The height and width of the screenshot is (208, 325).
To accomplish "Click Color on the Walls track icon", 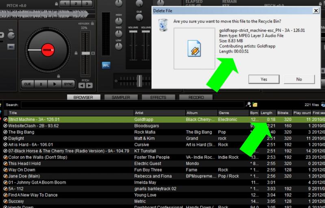I will 6,157.
